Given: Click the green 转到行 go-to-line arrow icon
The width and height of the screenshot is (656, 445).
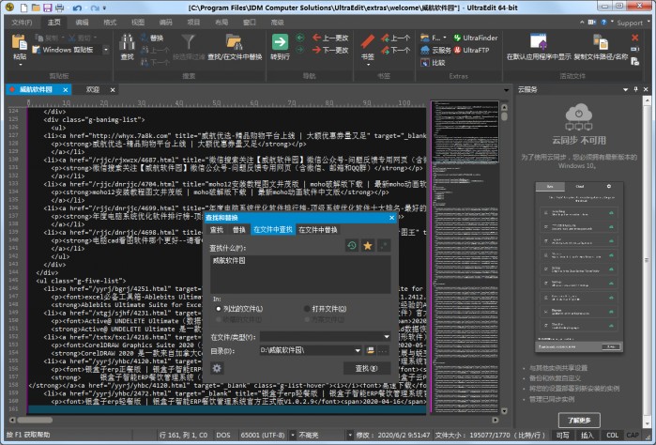Looking at the screenshot, I should [x=280, y=42].
